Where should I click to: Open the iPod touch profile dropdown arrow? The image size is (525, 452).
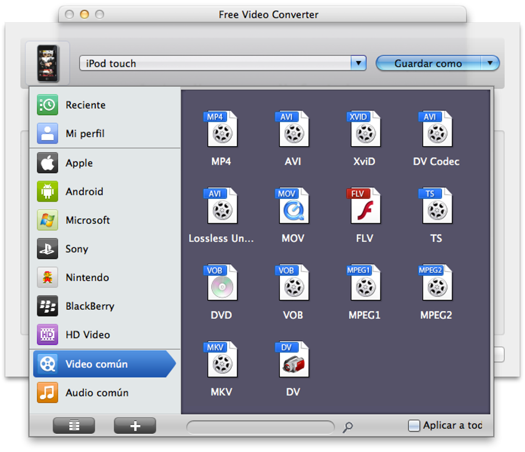point(358,63)
